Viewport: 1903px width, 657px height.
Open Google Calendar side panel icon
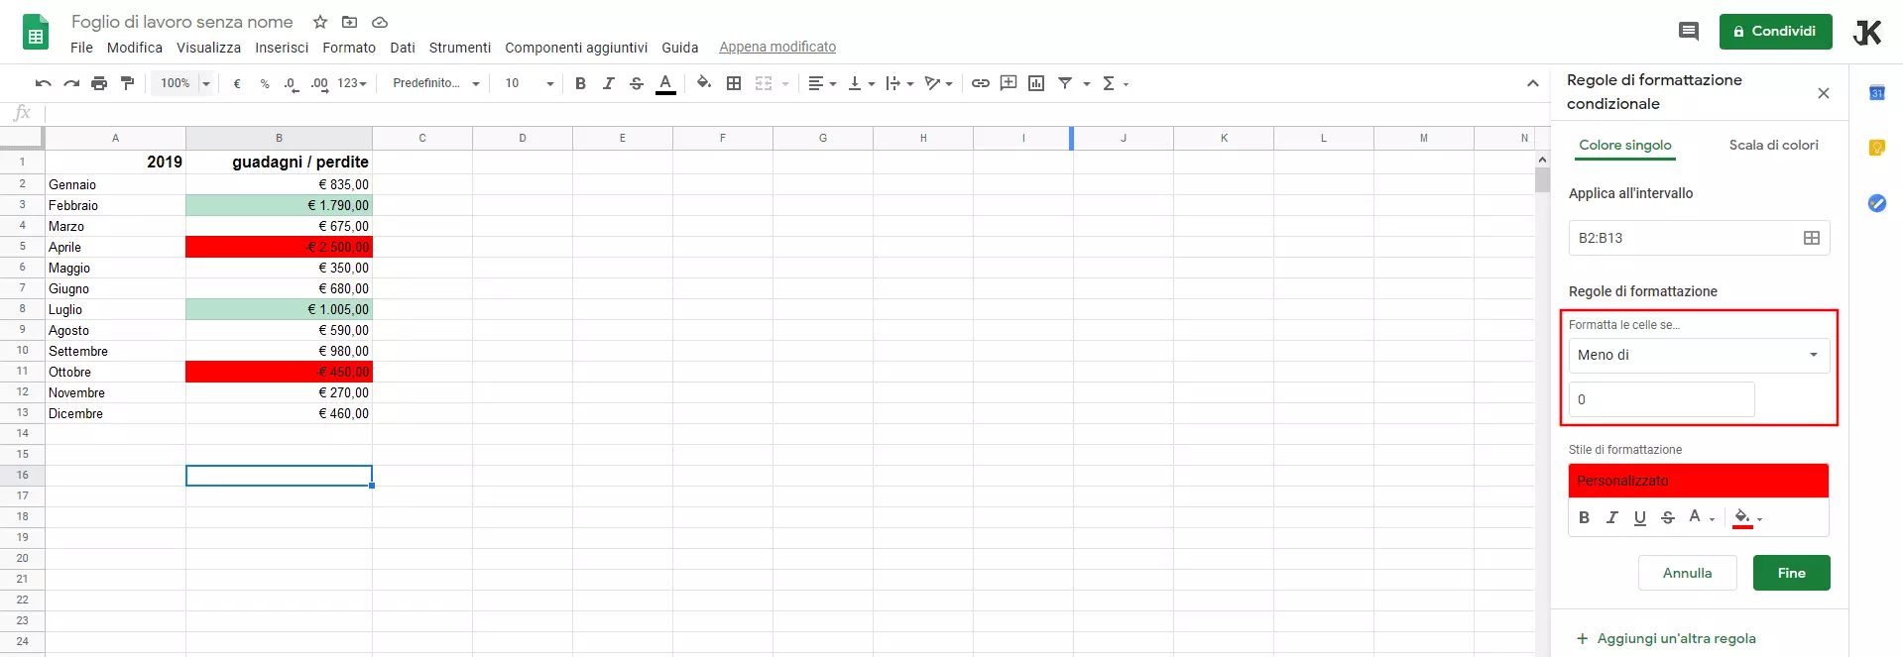[1877, 93]
